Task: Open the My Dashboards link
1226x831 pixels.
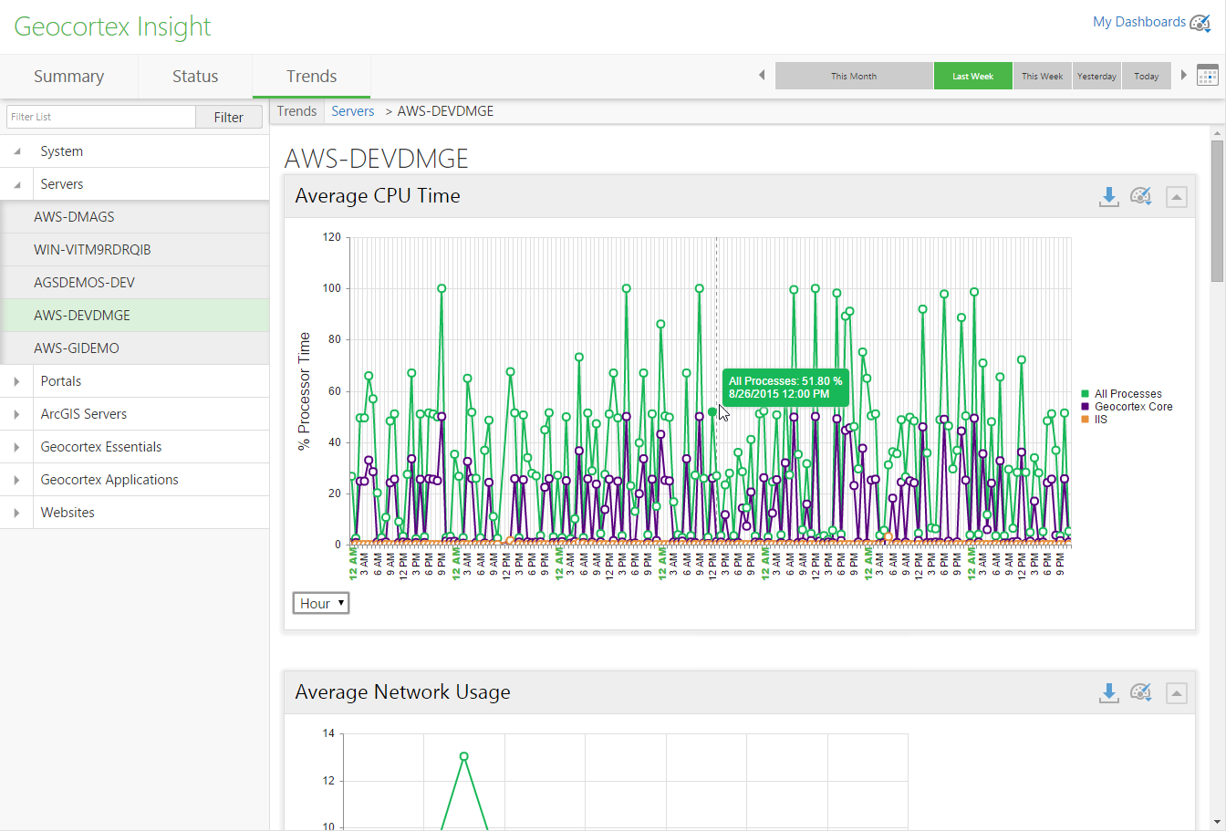Action: click(x=1139, y=22)
